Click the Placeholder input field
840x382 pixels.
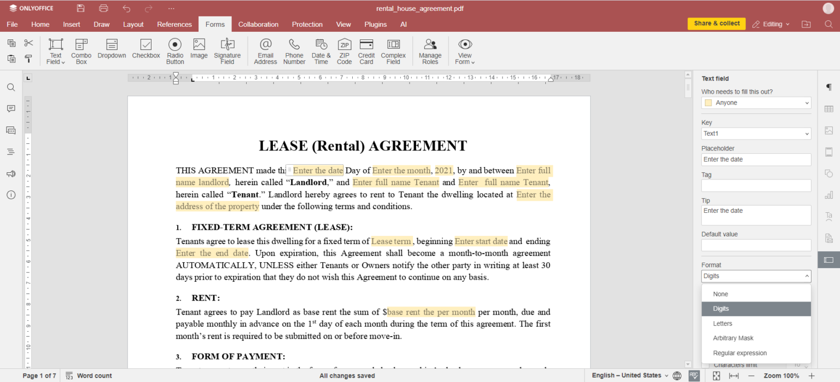pyautogui.click(x=756, y=160)
